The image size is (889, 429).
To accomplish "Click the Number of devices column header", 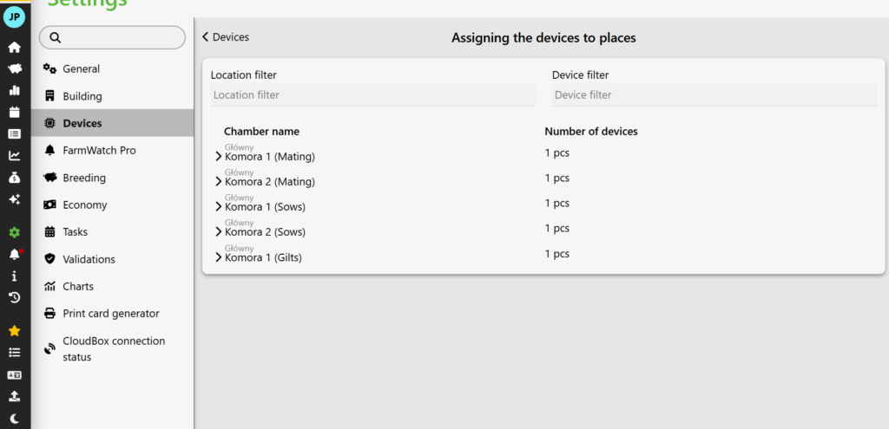I will (590, 132).
